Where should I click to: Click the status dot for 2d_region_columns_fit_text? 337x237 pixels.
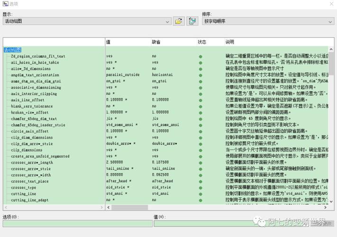pyautogui.click(x=200, y=56)
